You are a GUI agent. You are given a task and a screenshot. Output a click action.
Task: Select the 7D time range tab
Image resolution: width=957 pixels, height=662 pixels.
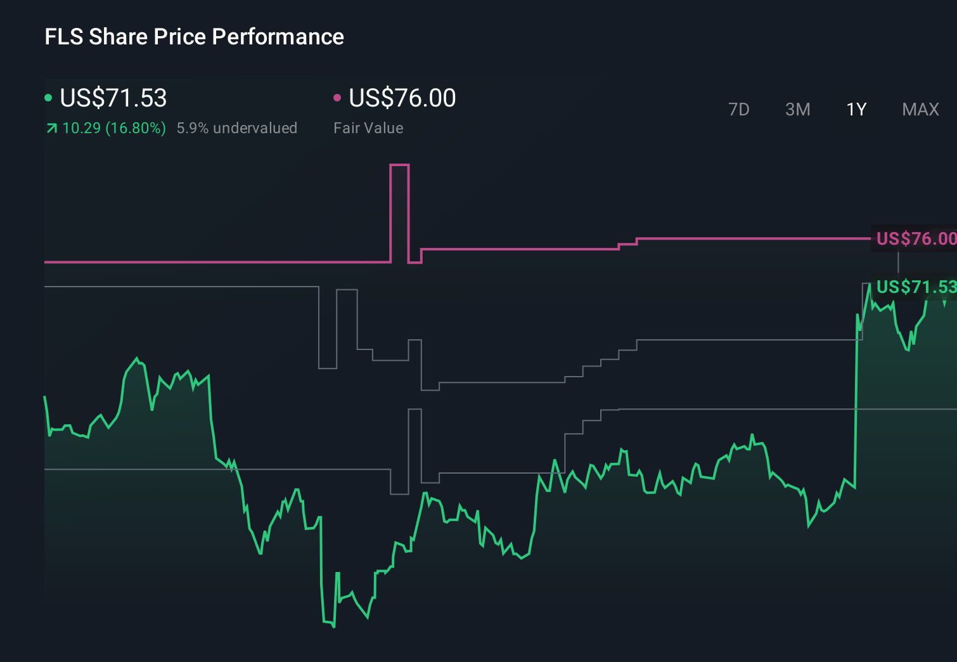point(739,109)
